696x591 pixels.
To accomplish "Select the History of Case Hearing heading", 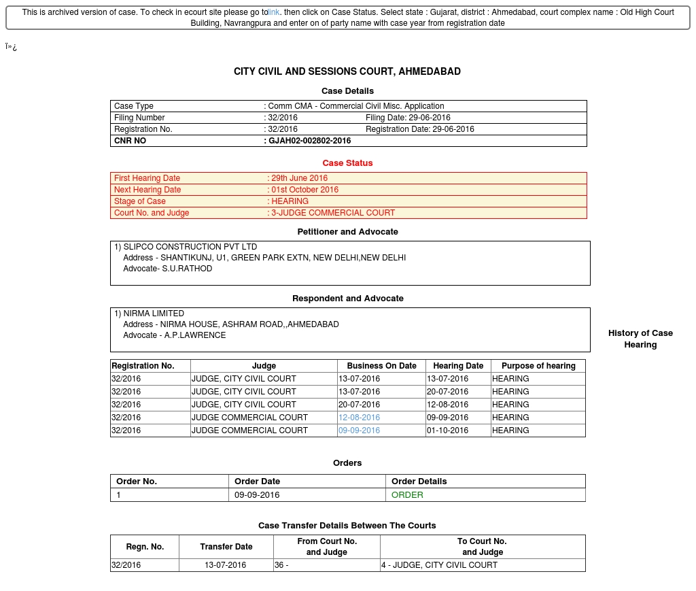I will click(x=640, y=339).
